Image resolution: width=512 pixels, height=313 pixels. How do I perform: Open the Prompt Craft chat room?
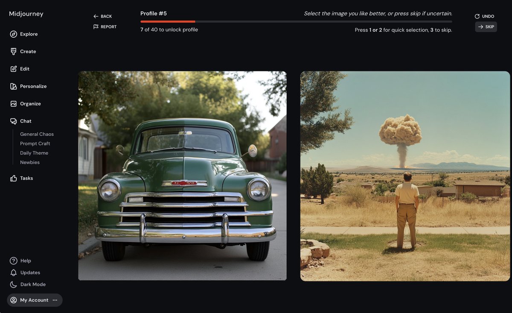[x=35, y=143]
